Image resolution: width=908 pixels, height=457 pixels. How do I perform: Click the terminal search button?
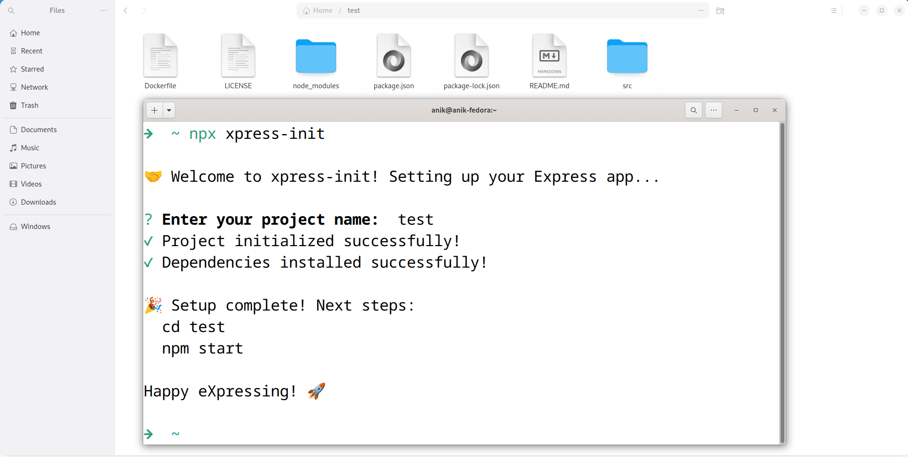(x=693, y=110)
